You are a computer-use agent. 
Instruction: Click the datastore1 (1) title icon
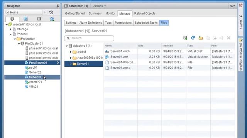click(x=66, y=6)
